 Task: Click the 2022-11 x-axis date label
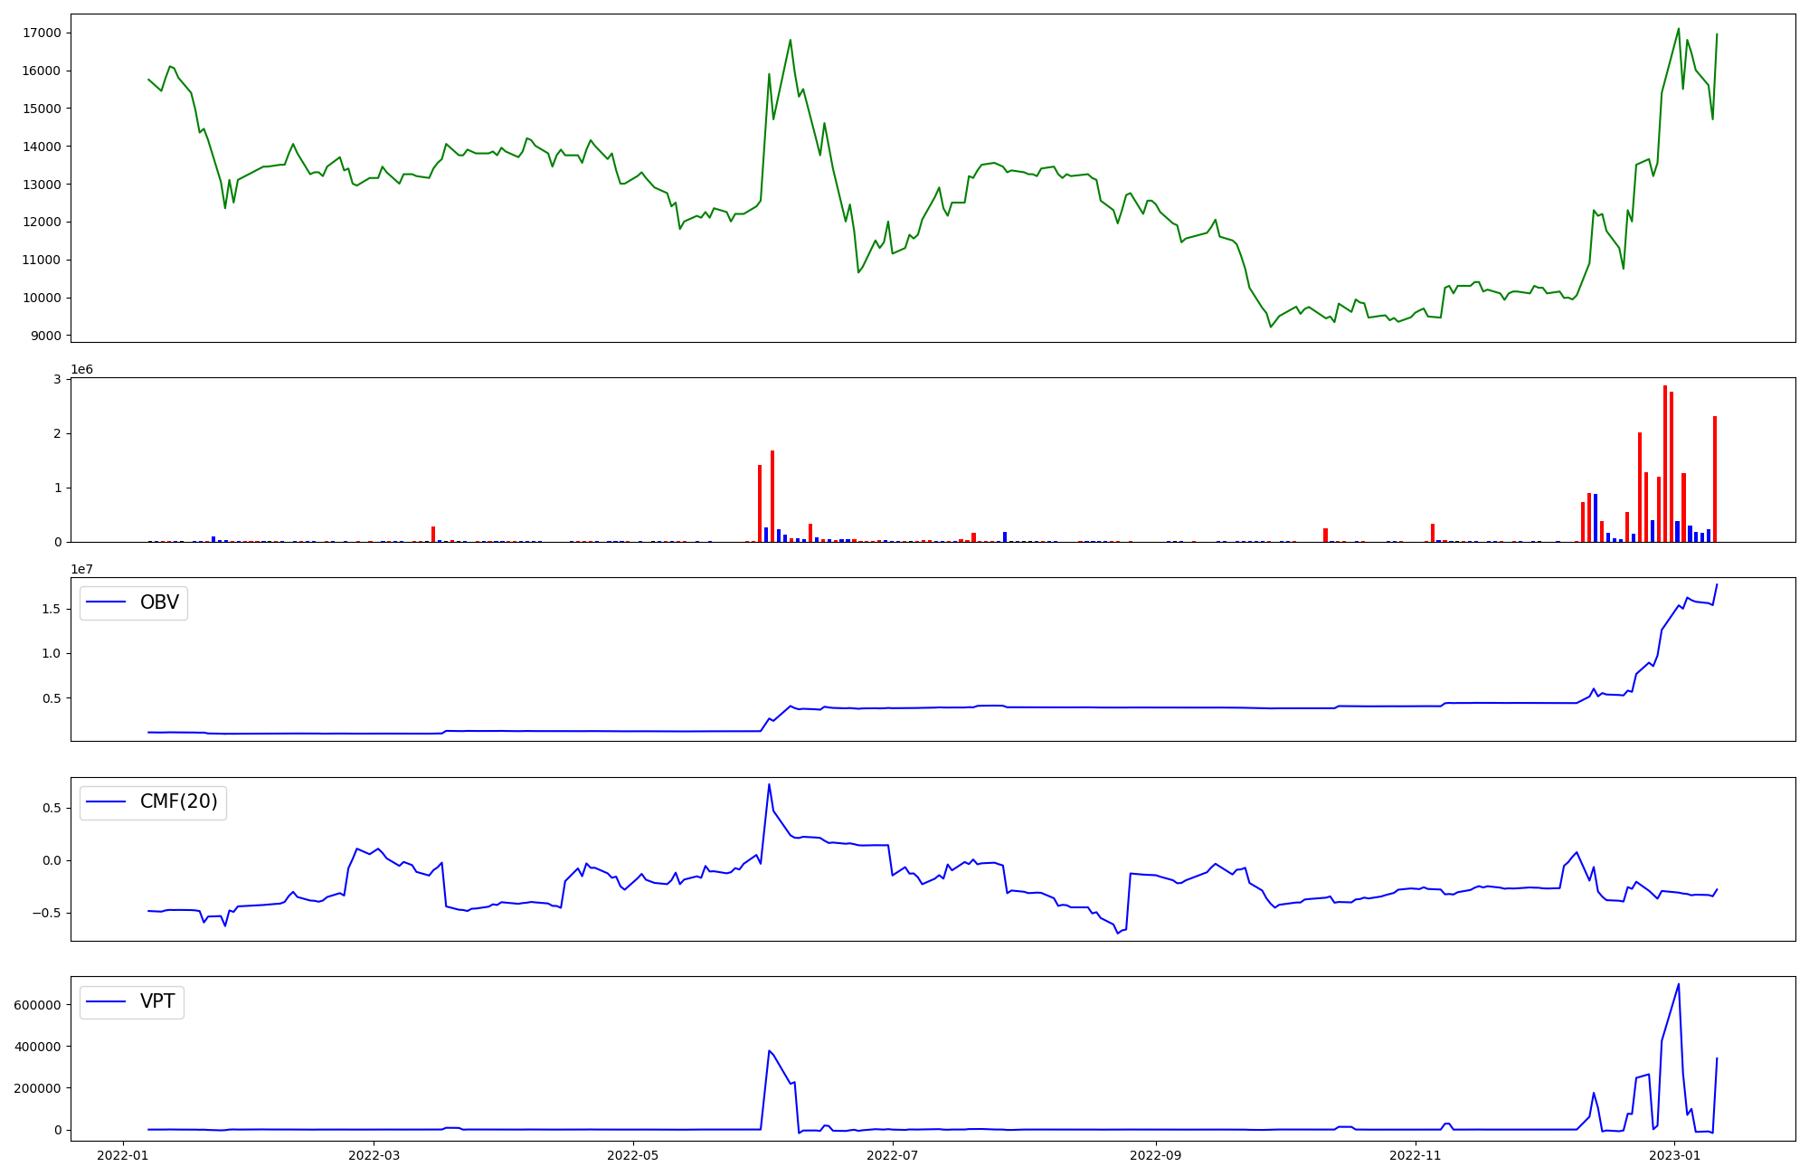click(x=1415, y=1155)
